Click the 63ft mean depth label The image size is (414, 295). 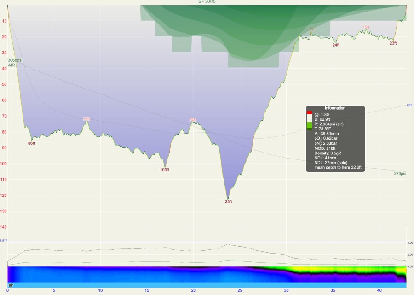pyautogui.click(x=409, y=106)
